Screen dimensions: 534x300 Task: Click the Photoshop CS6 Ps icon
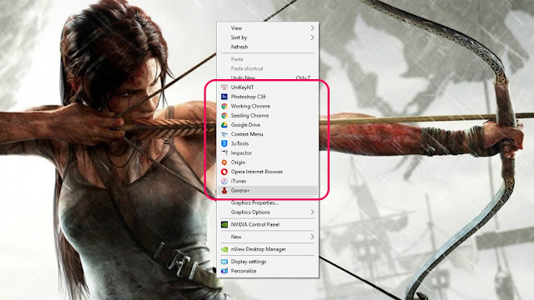224,97
